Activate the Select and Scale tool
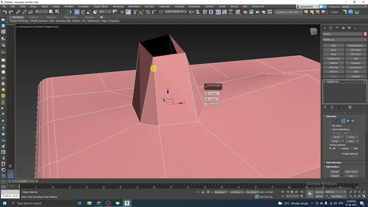The image size is (368, 207). [89, 12]
